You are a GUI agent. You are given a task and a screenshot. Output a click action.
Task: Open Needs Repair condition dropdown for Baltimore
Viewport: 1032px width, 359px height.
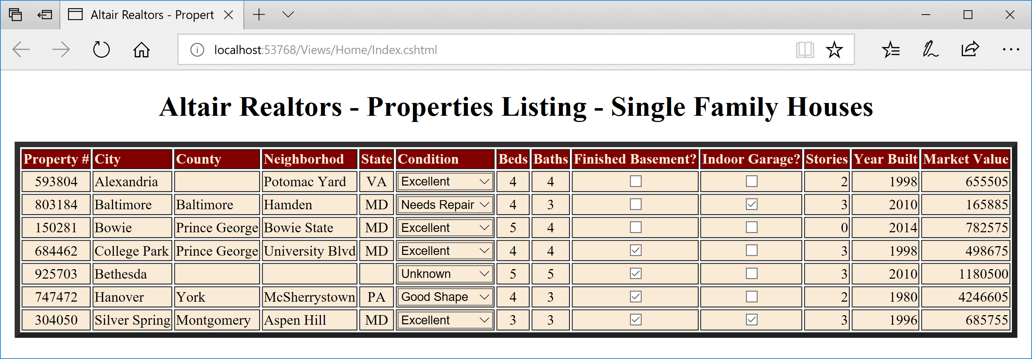coord(445,205)
